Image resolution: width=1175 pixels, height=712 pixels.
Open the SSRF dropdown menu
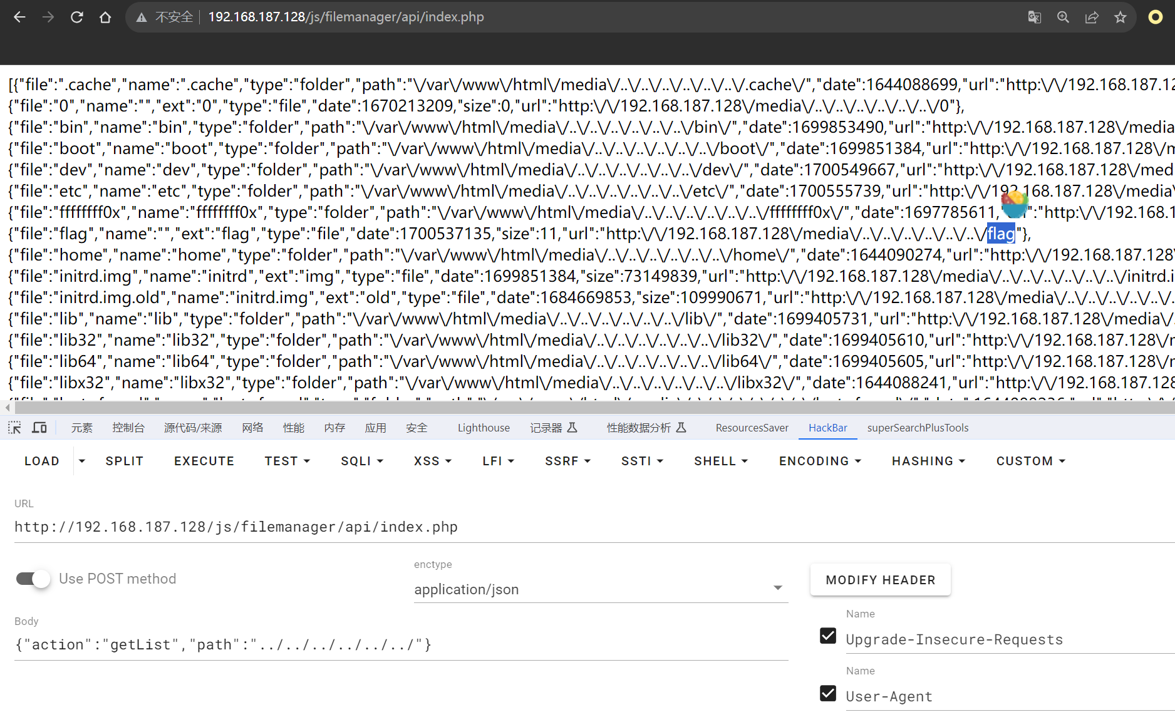(568, 461)
